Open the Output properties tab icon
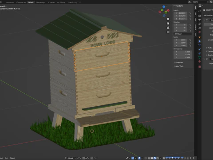The width and height of the screenshot is (213, 160). (200, 20)
